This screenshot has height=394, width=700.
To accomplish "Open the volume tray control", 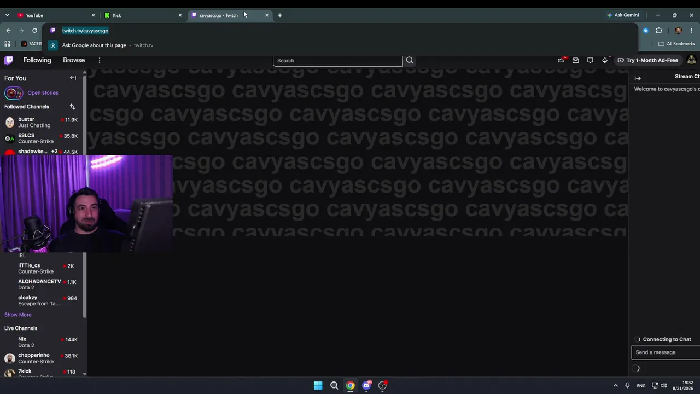I will tap(664, 385).
